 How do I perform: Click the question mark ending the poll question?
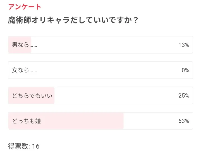135,21
